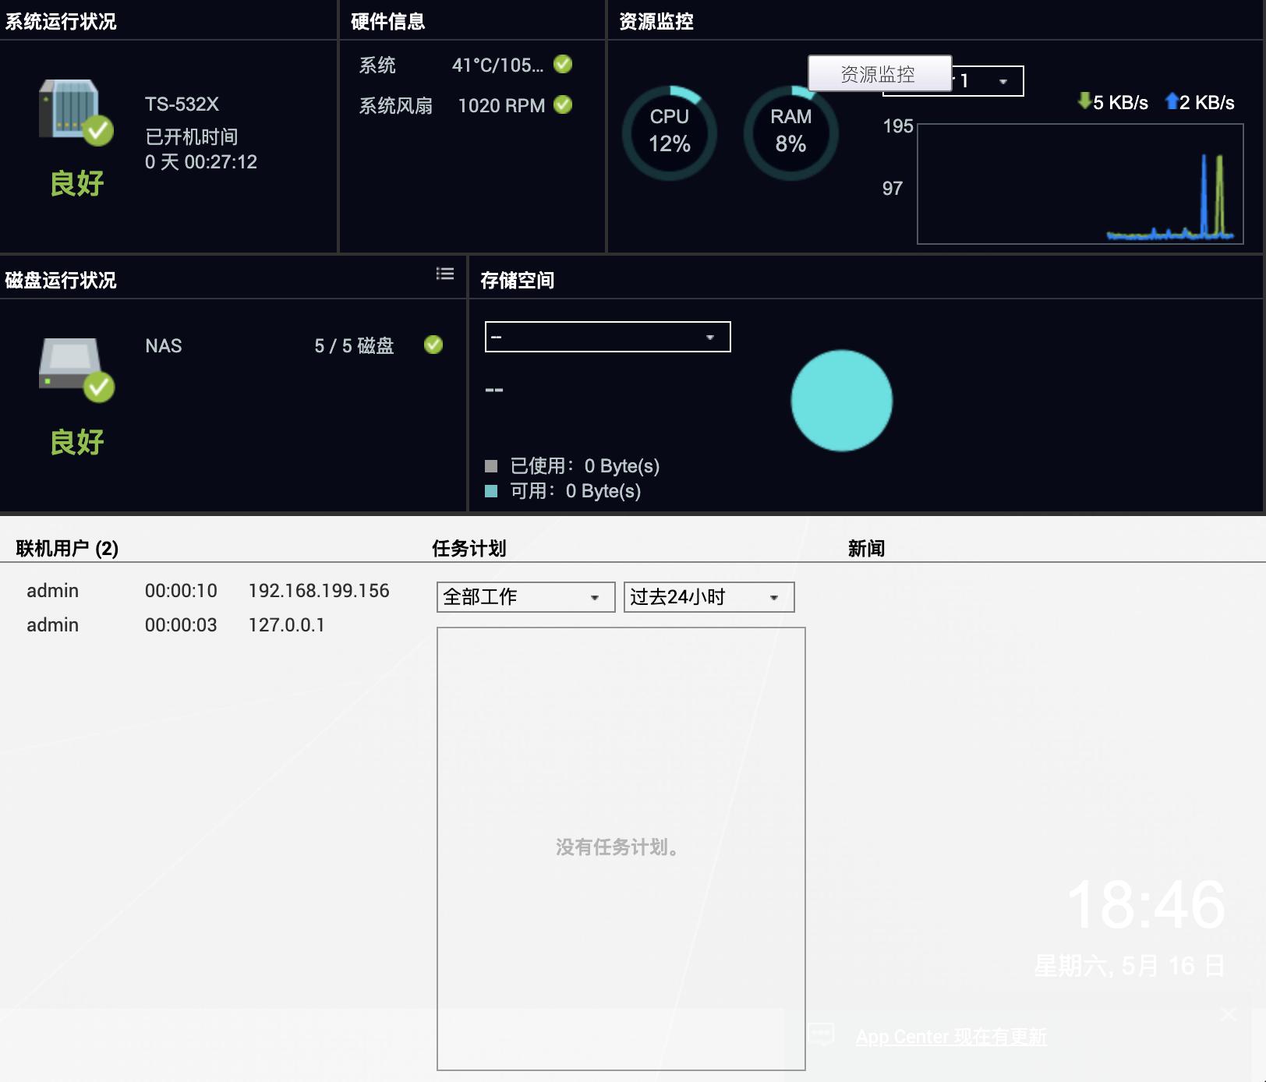Viewport: 1266px width, 1082px height.
Task: Click the green status check beside 系统 temperature
Action: click(564, 65)
